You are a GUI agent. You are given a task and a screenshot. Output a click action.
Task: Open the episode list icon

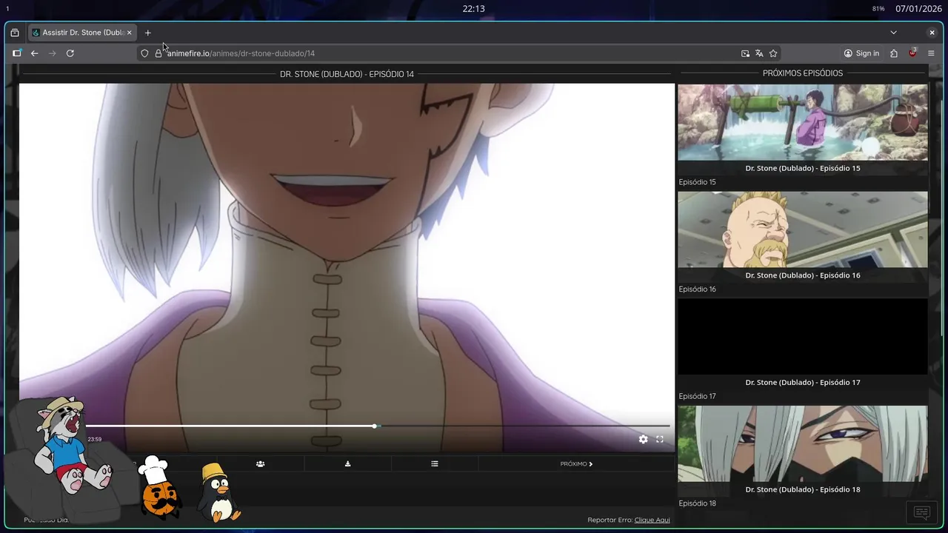click(435, 463)
